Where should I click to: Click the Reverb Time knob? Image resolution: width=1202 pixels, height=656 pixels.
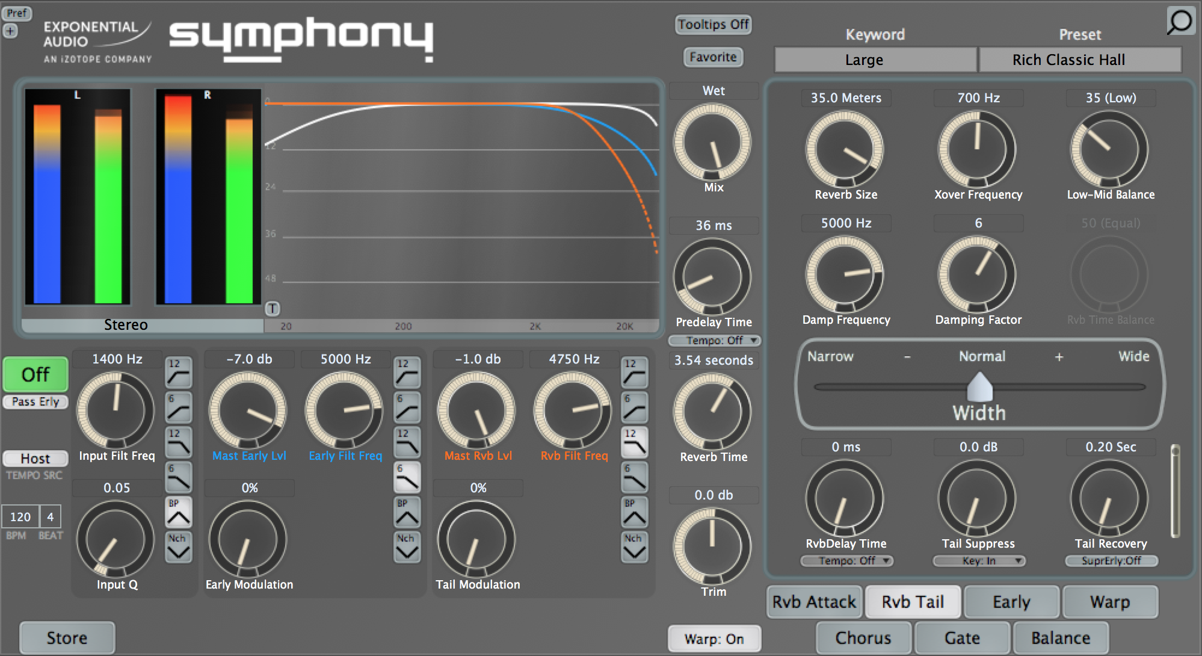click(x=712, y=412)
